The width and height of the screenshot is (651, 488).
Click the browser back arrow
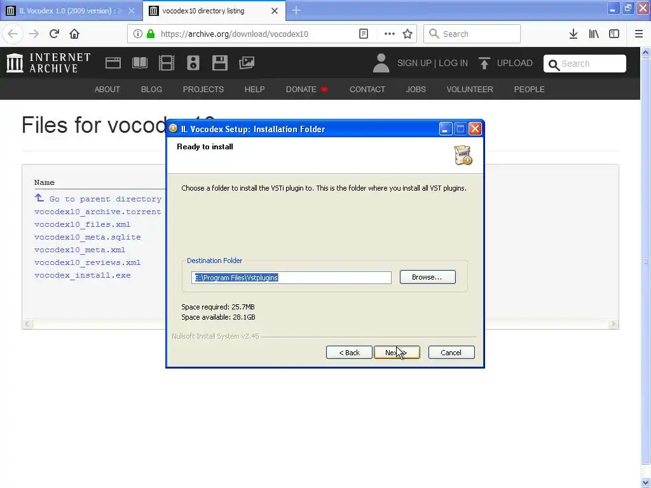click(13, 34)
